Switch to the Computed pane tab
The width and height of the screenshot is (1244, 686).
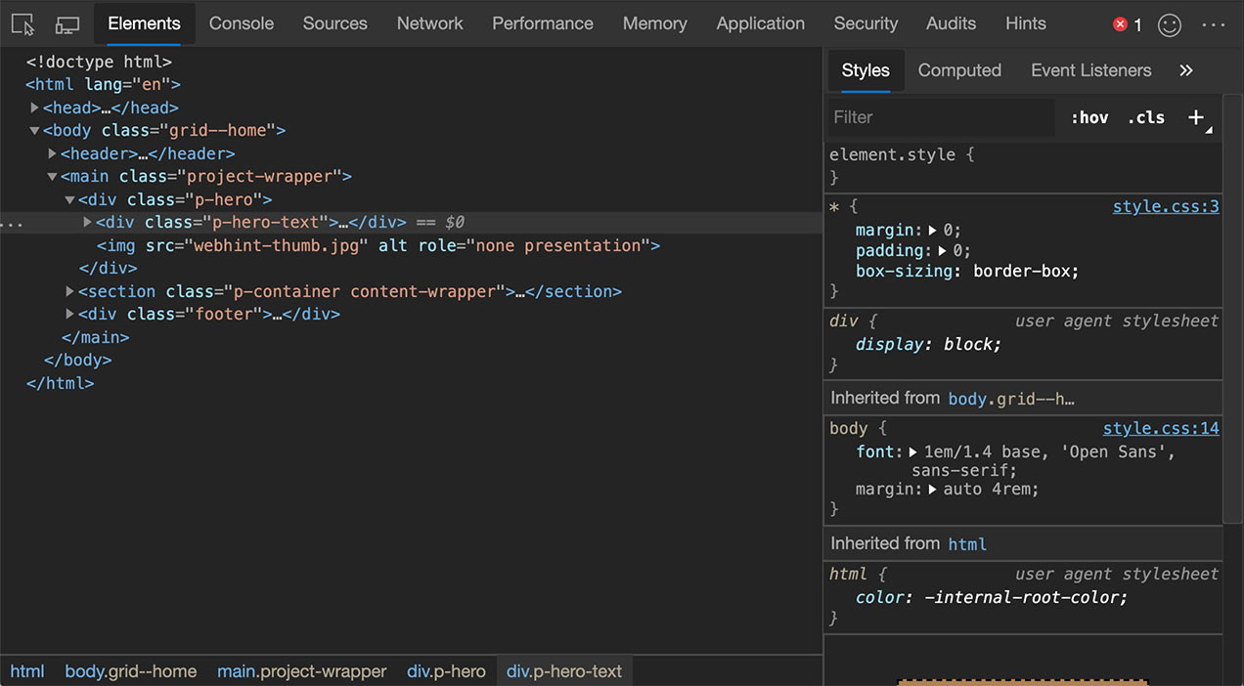pos(959,70)
